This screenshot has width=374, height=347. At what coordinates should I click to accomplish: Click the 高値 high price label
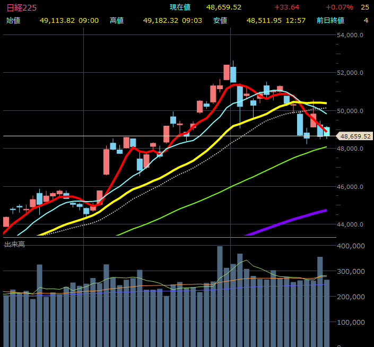click(x=117, y=21)
